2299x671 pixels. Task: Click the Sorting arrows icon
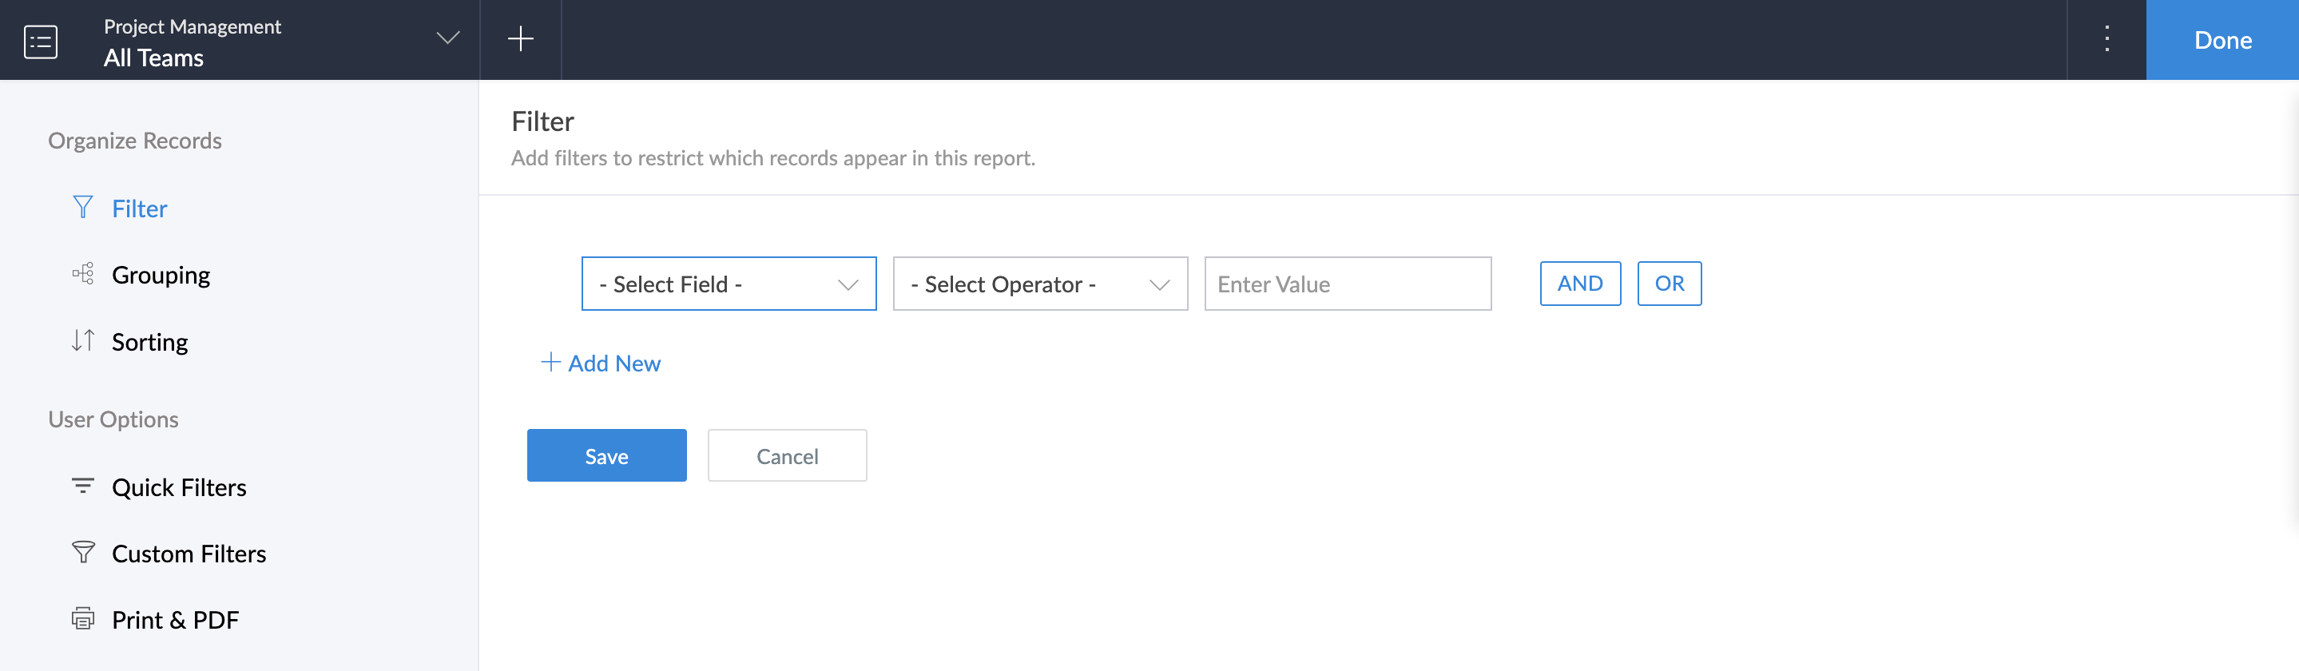click(83, 341)
